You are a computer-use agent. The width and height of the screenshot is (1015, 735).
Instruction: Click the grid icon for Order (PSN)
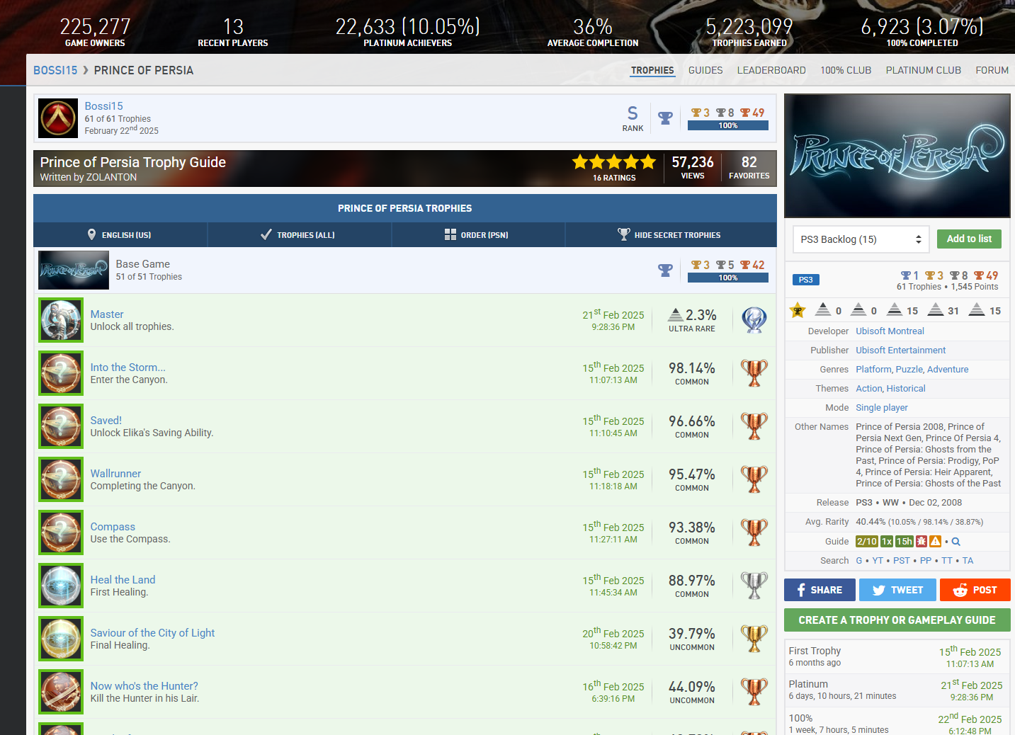click(x=450, y=234)
